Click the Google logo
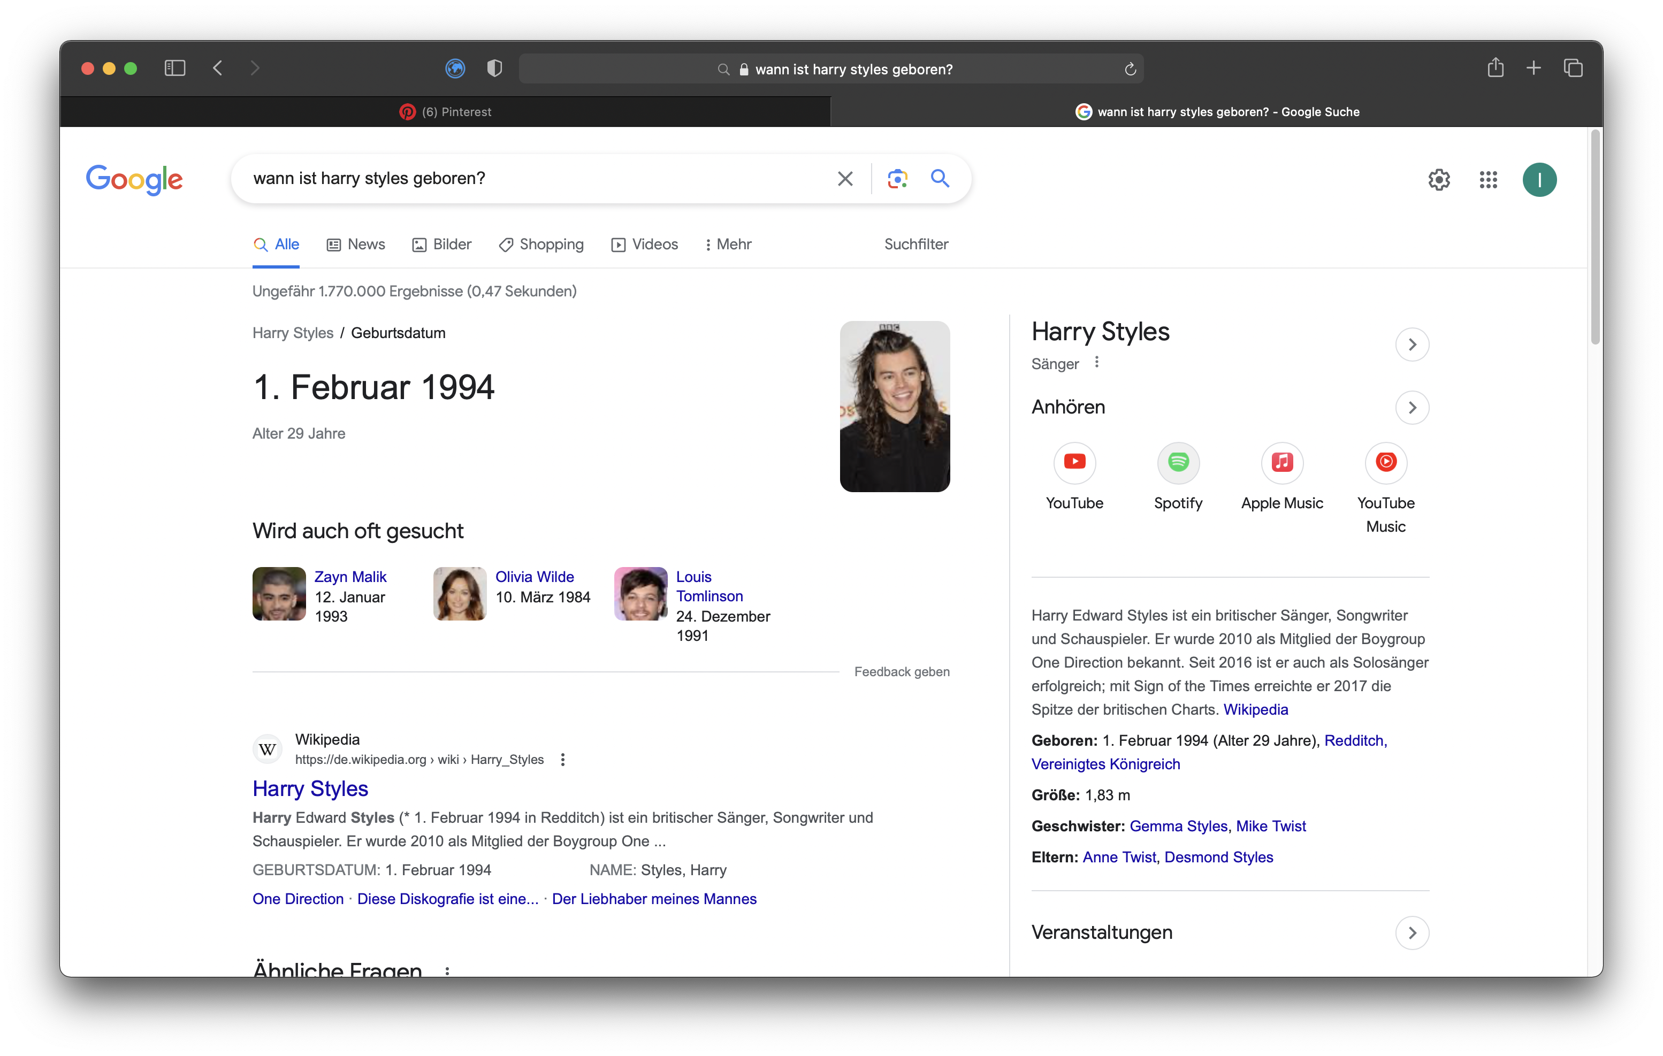This screenshot has height=1056, width=1663. coord(134,180)
